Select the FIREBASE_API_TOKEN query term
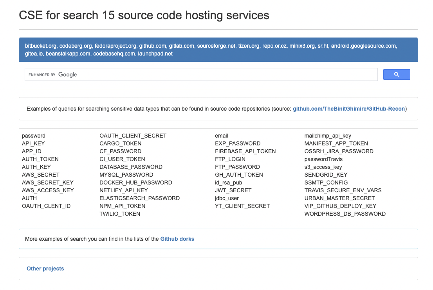Screen dimensions: 433x290 [x=245, y=151]
